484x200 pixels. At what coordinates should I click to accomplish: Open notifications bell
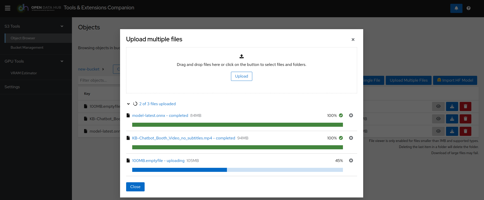pos(456,8)
